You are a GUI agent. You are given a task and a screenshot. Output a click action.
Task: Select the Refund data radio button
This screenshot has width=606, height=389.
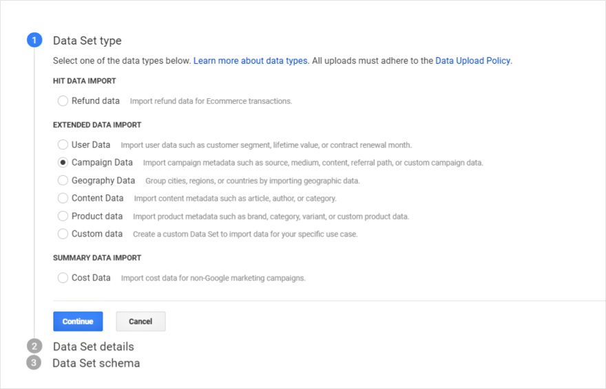pos(63,101)
